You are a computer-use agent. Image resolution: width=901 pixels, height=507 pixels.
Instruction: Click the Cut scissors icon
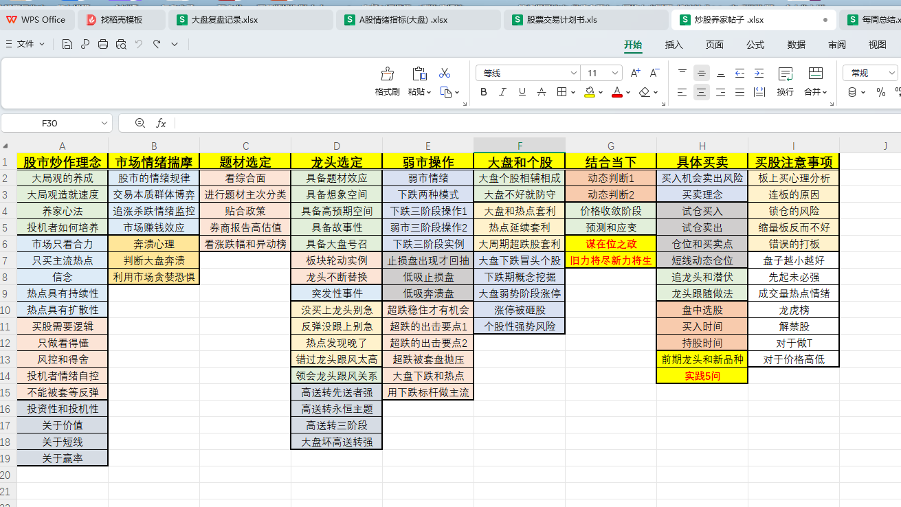pyautogui.click(x=445, y=73)
